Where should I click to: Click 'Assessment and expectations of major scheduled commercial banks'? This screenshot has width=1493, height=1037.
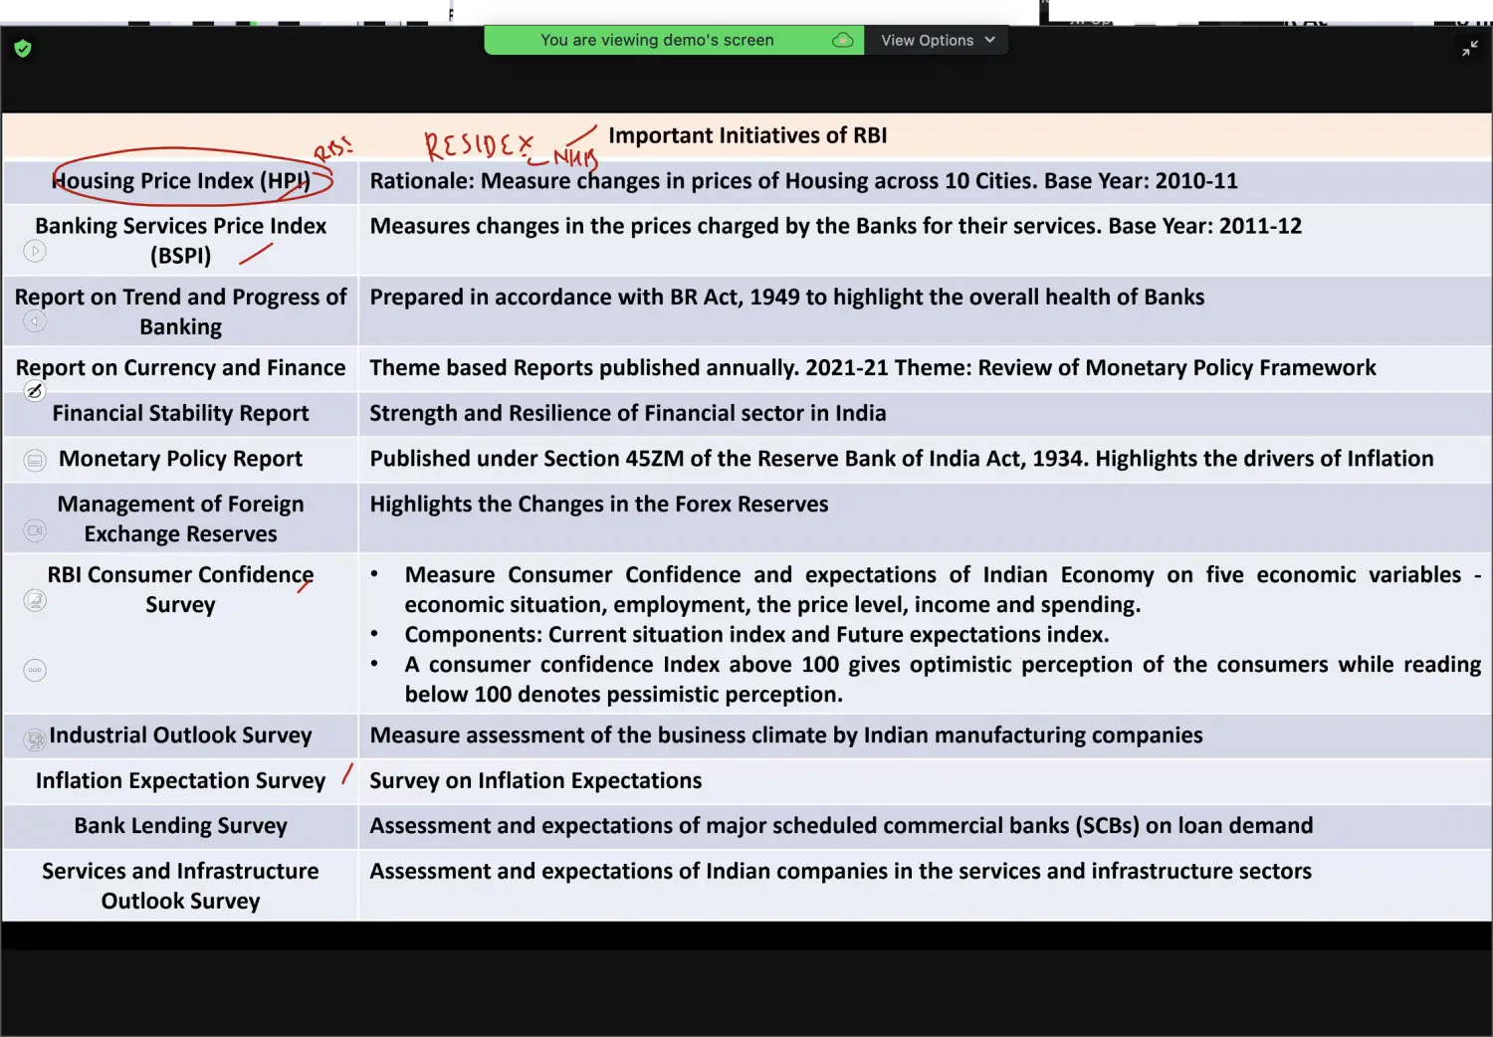point(841,826)
